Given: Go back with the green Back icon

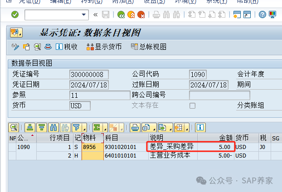Looking at the screenshot, I should (x=121, y=14).
